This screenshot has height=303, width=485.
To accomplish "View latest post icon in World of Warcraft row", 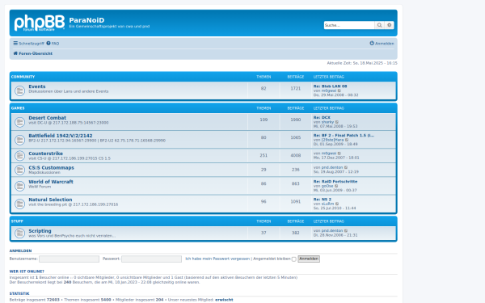I will [x=336, y=186].
